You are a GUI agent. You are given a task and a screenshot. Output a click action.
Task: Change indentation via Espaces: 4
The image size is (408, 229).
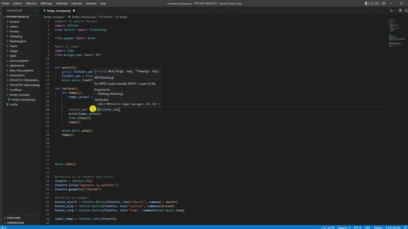pyautogui.click(x=344, y=228)
